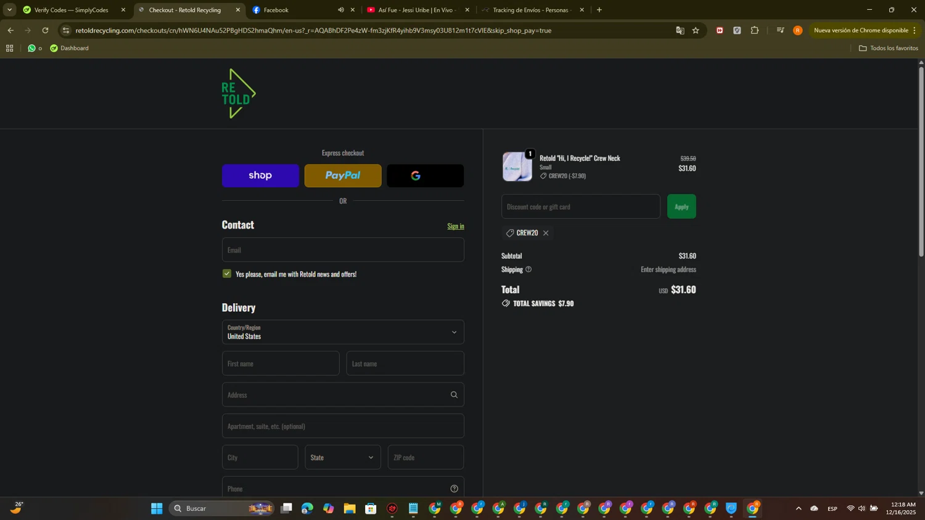Open the Dashboard bookmark
This screenshot has width=925, height=520.
[69, 48]
